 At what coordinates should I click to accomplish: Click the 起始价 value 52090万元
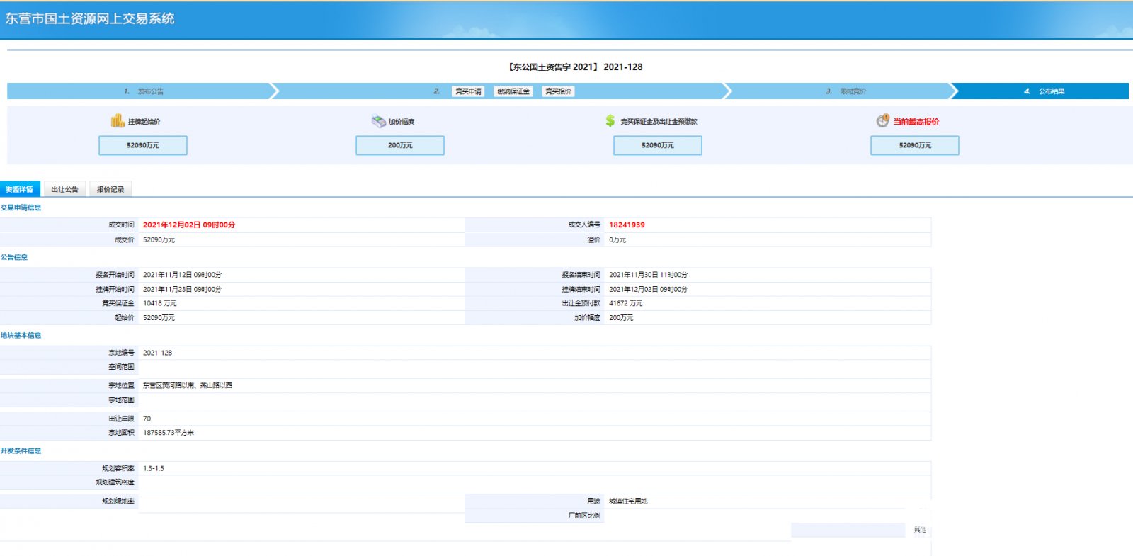(x=159, y=317)
